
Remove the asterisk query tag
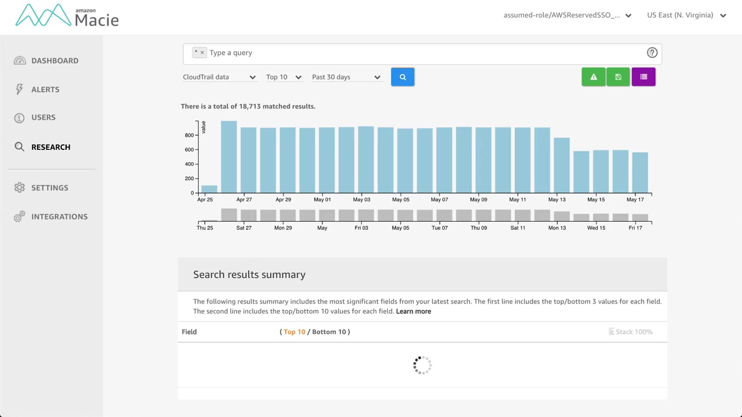click(202, 53)
